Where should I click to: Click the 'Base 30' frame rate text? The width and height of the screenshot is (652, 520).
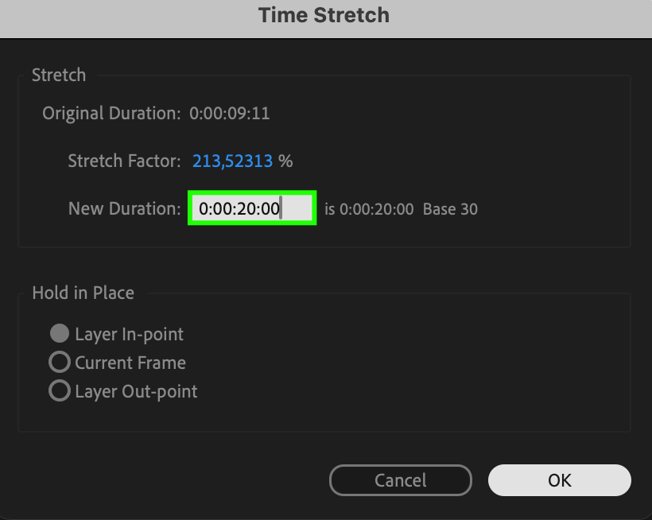tap(450, 210)
